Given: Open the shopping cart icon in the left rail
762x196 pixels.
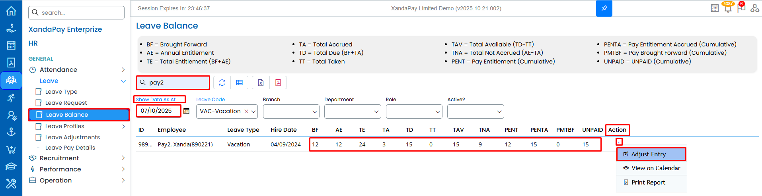Looking at the screenshot, I should pos(11,150).
